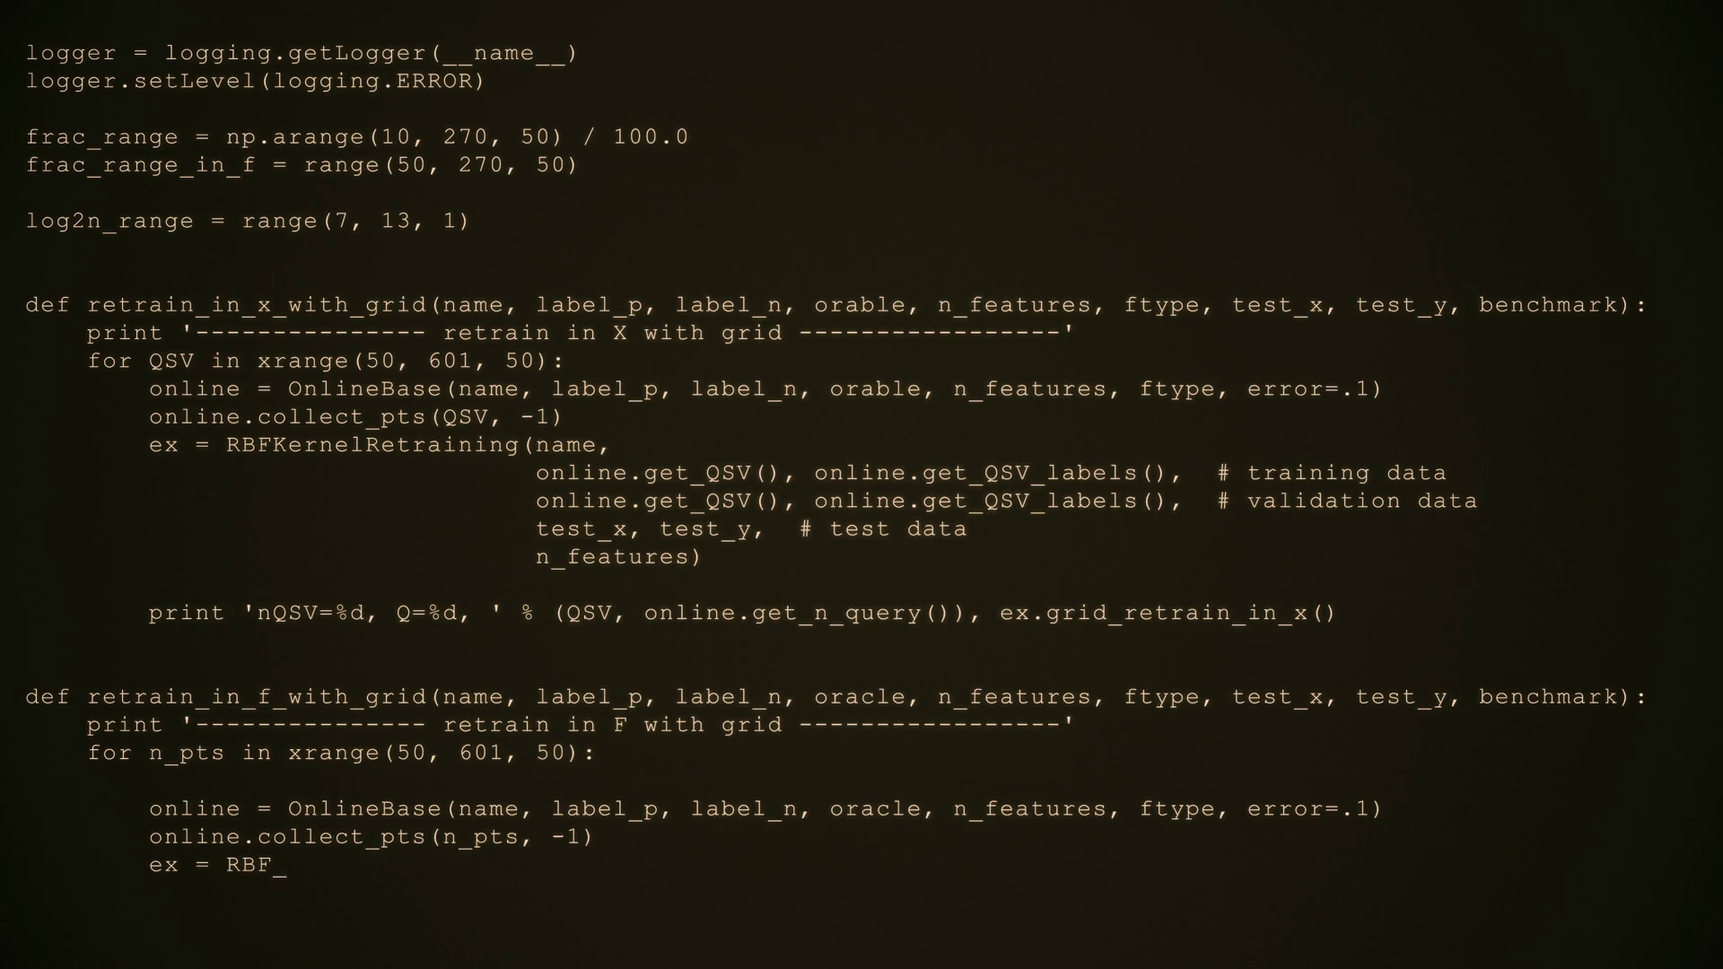Click the 'benchmark' parameter in first def

pyautogui.click(x=1548, y=305)
